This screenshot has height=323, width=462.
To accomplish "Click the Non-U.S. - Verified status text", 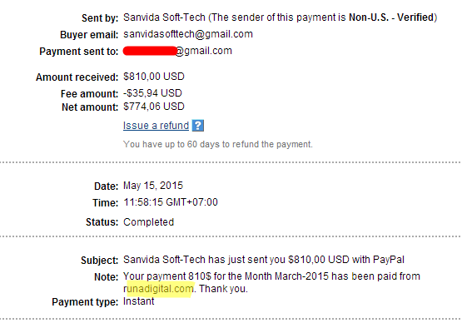I will click(391, 17).
